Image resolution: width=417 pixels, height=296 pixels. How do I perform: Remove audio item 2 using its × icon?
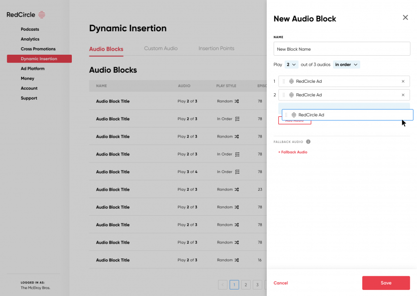402,95
